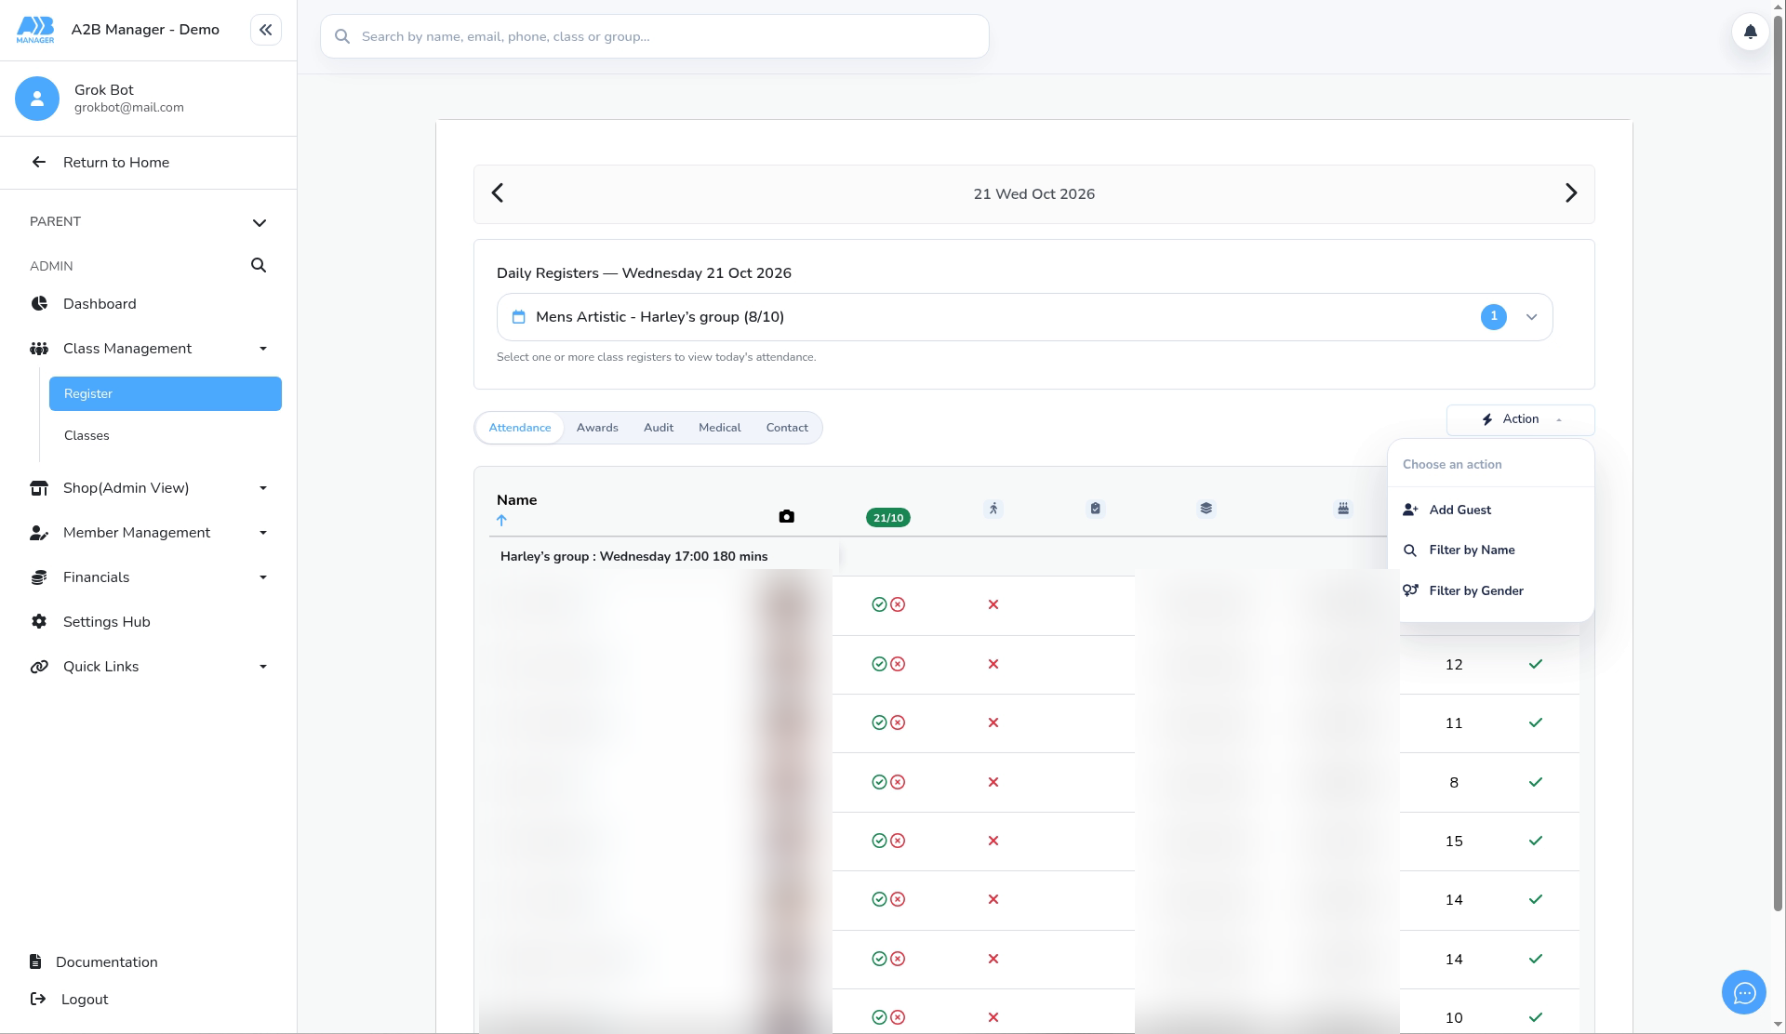Open the chat support bubble
Viewport: 1786px width, 1034px height.
tap(1743, 993)
